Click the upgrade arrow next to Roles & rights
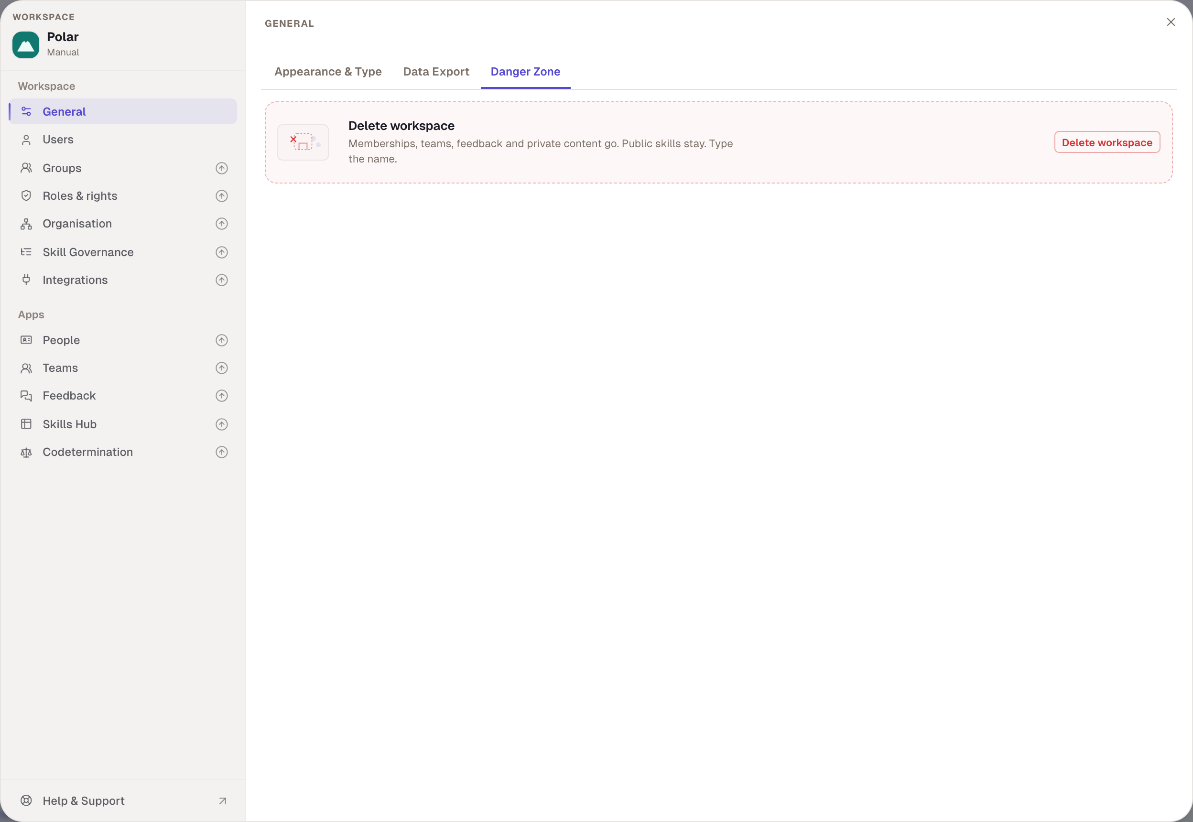1193x822 pixels. 221,196
